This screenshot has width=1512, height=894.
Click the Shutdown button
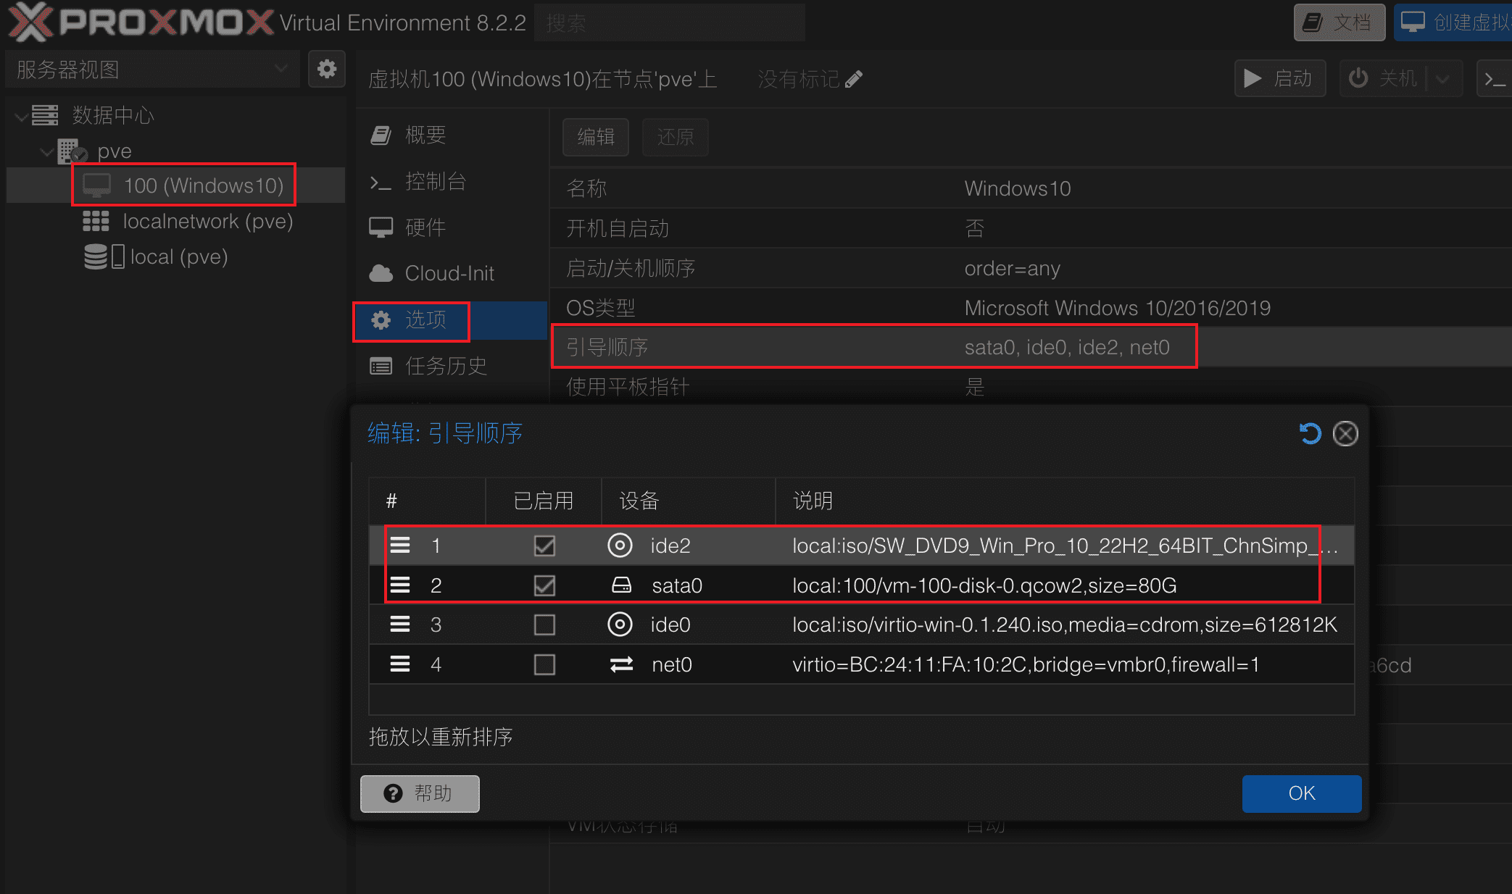1383,78
